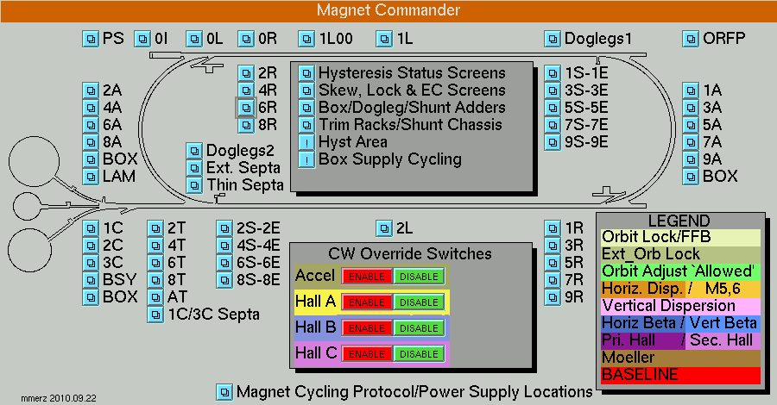Screen dimensions: 777x405
Task: Click the Vertical Dispersion legend entry
Action: [680, 306]
